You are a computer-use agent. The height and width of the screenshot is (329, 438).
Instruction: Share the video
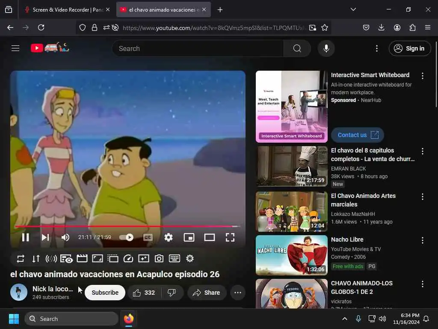click(207, 293)
